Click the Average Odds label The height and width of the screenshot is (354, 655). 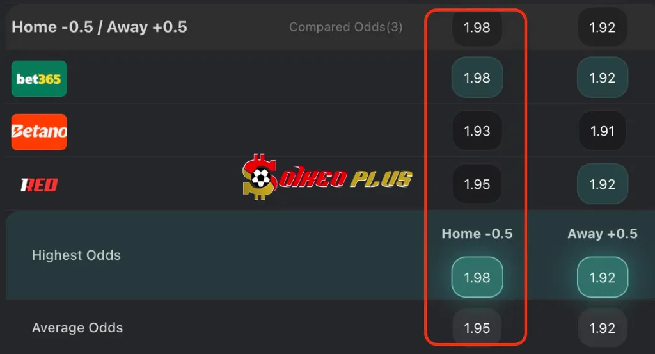(77, 328)
